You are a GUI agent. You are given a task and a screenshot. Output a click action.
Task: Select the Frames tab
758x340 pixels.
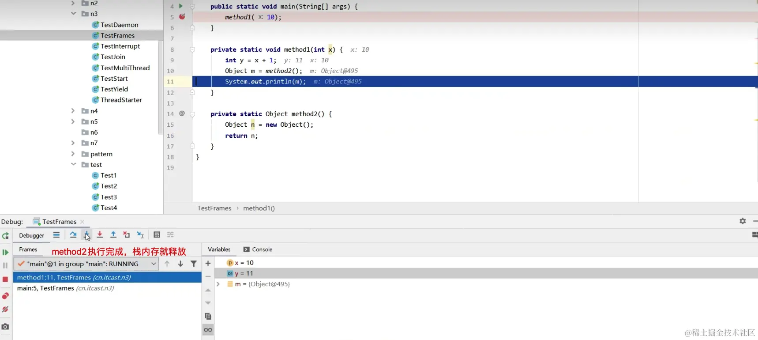(28, 249)
